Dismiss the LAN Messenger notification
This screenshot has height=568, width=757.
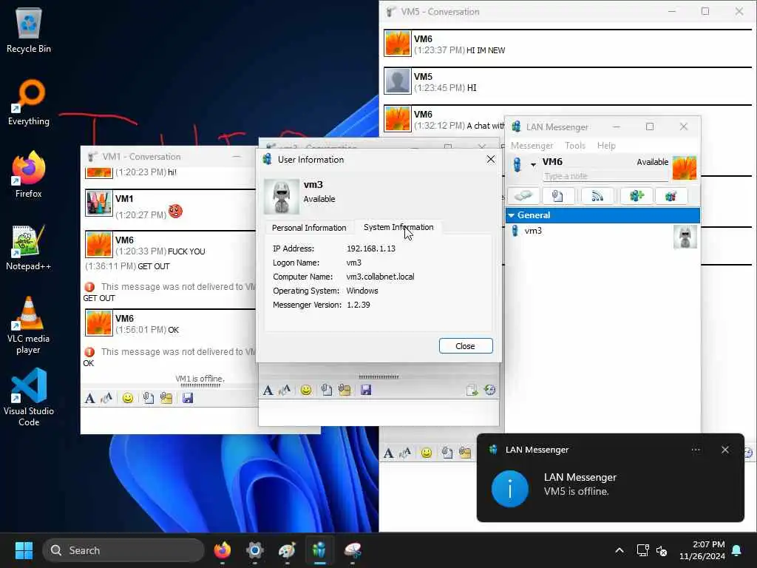[x=724, y=450]
